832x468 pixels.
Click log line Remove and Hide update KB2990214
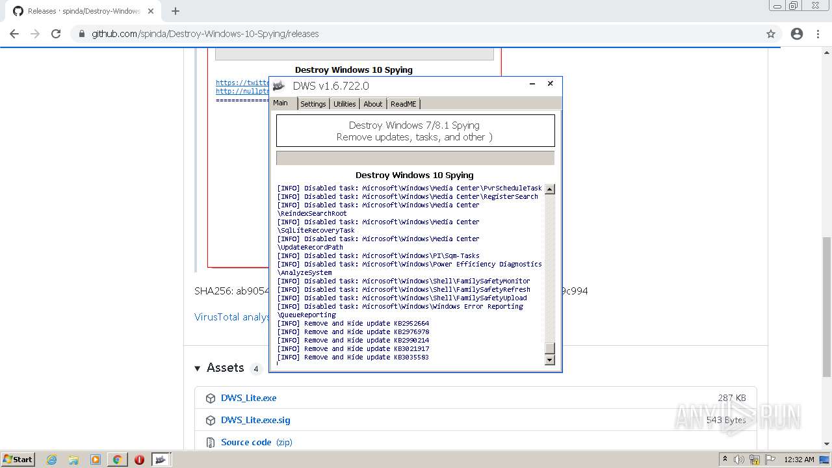[353, 340]
